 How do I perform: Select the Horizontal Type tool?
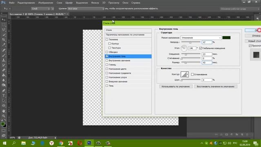click(x=4, y=96)
